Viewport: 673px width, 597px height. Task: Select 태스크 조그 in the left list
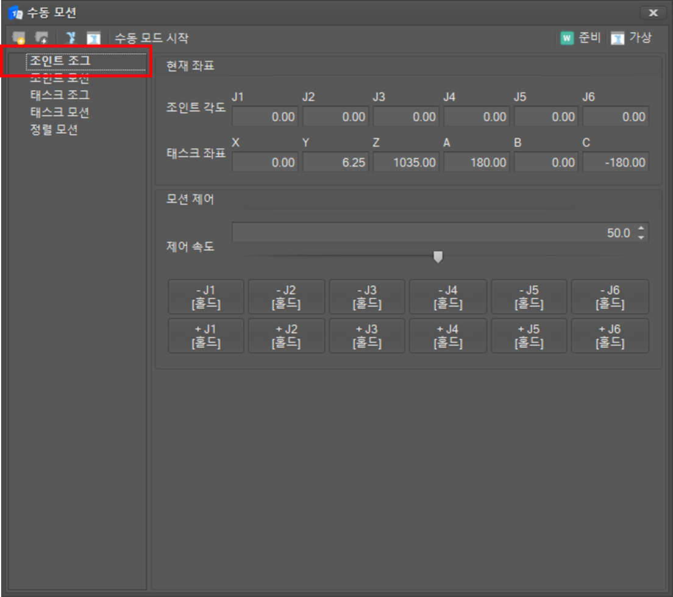click(60, 95)
